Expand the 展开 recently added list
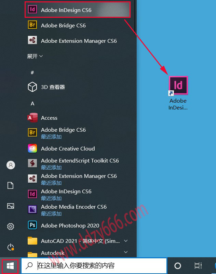 click(35, 56)
